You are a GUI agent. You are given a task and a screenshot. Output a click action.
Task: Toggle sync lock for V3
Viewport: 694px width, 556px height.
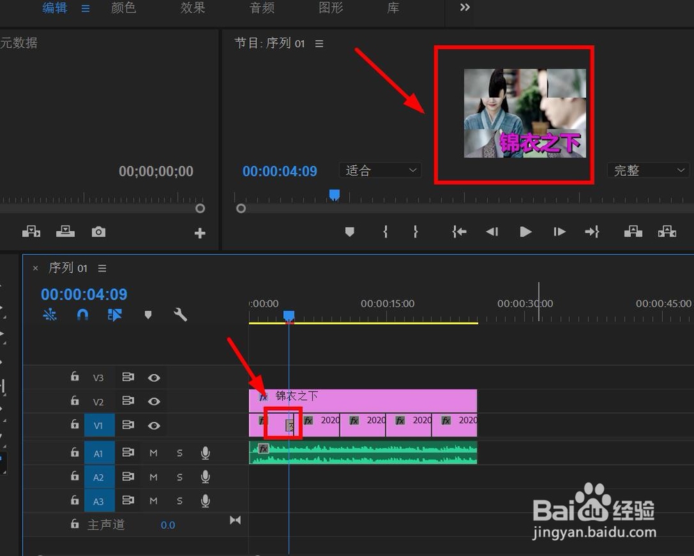pos(128,377)
